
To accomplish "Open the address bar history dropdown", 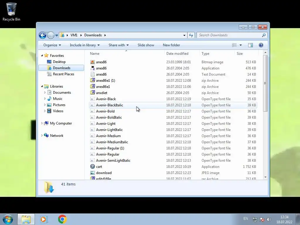I will click(184, 35).
